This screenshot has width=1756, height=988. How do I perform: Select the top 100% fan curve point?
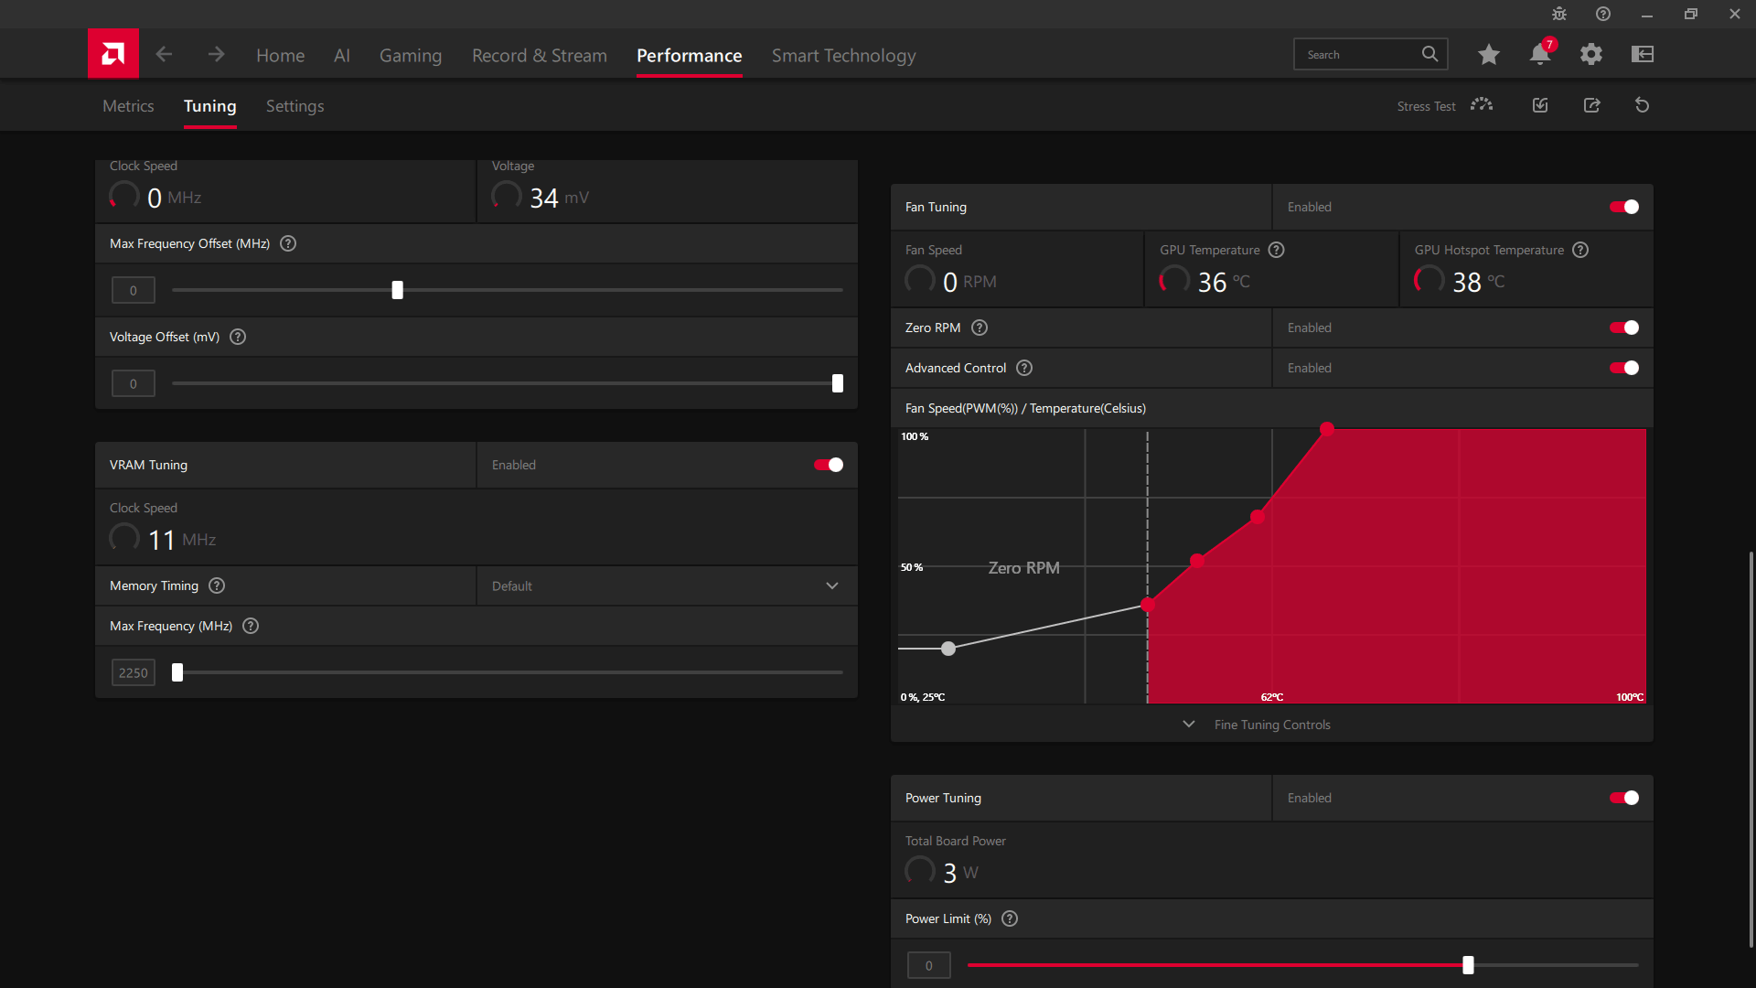tap(1327, 428)
